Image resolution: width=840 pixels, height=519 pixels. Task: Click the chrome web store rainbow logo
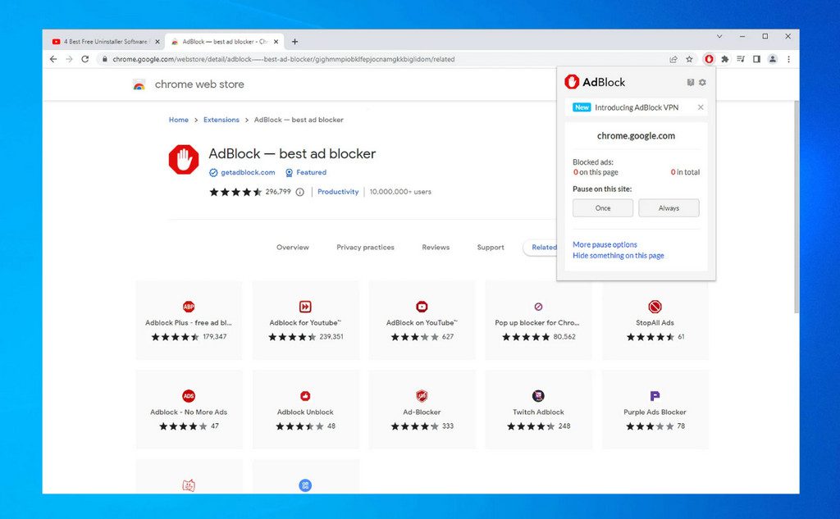click(139, 84)
